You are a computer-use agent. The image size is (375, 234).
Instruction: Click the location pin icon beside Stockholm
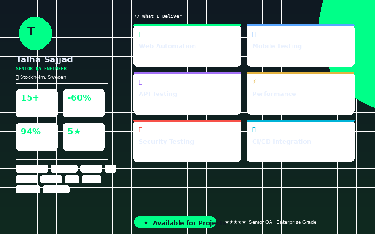(x=17, y=77)
